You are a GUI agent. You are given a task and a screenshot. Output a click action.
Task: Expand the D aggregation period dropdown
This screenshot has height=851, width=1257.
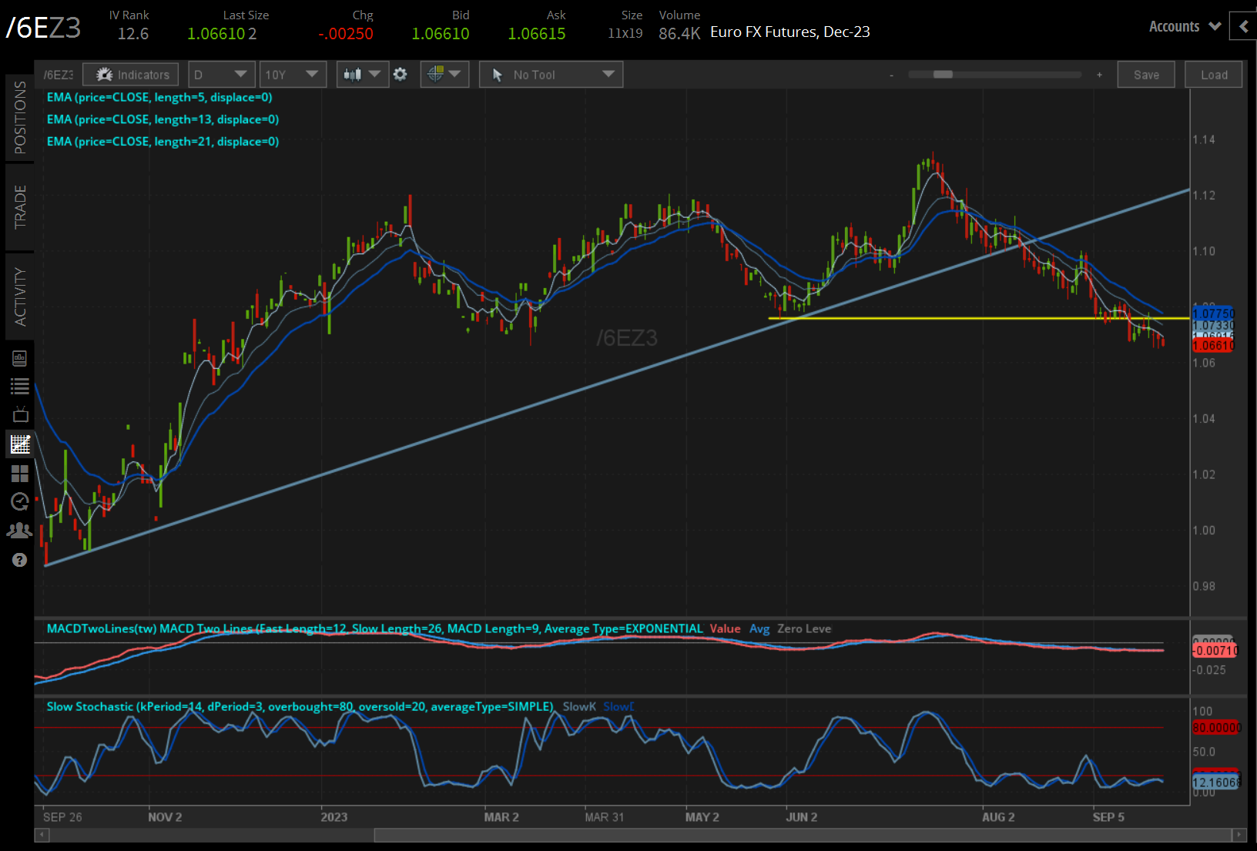[x=220, y=75]
